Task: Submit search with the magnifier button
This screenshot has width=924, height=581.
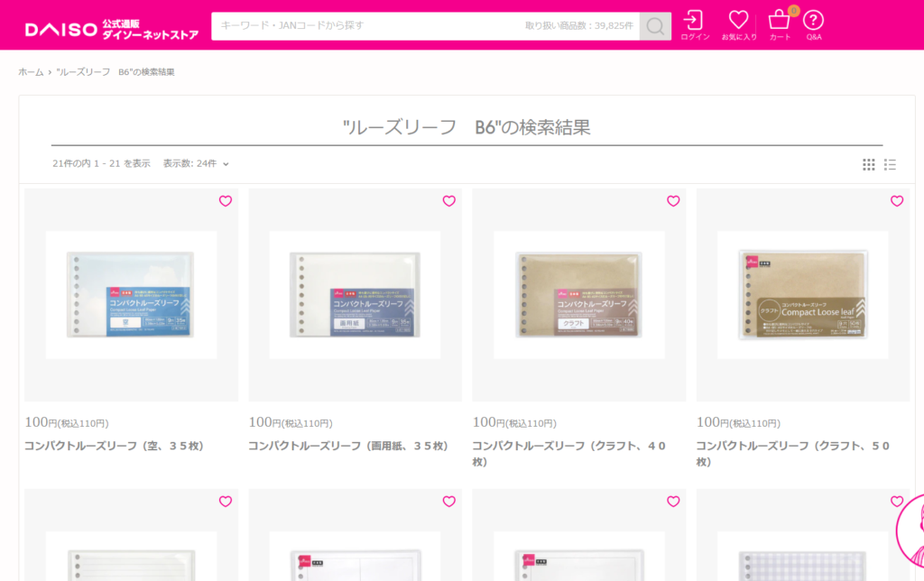Action: (x=655, y=26)
